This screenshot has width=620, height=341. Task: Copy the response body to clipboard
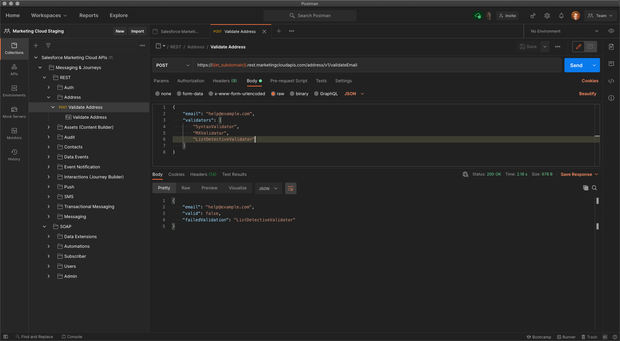(585, 188)
